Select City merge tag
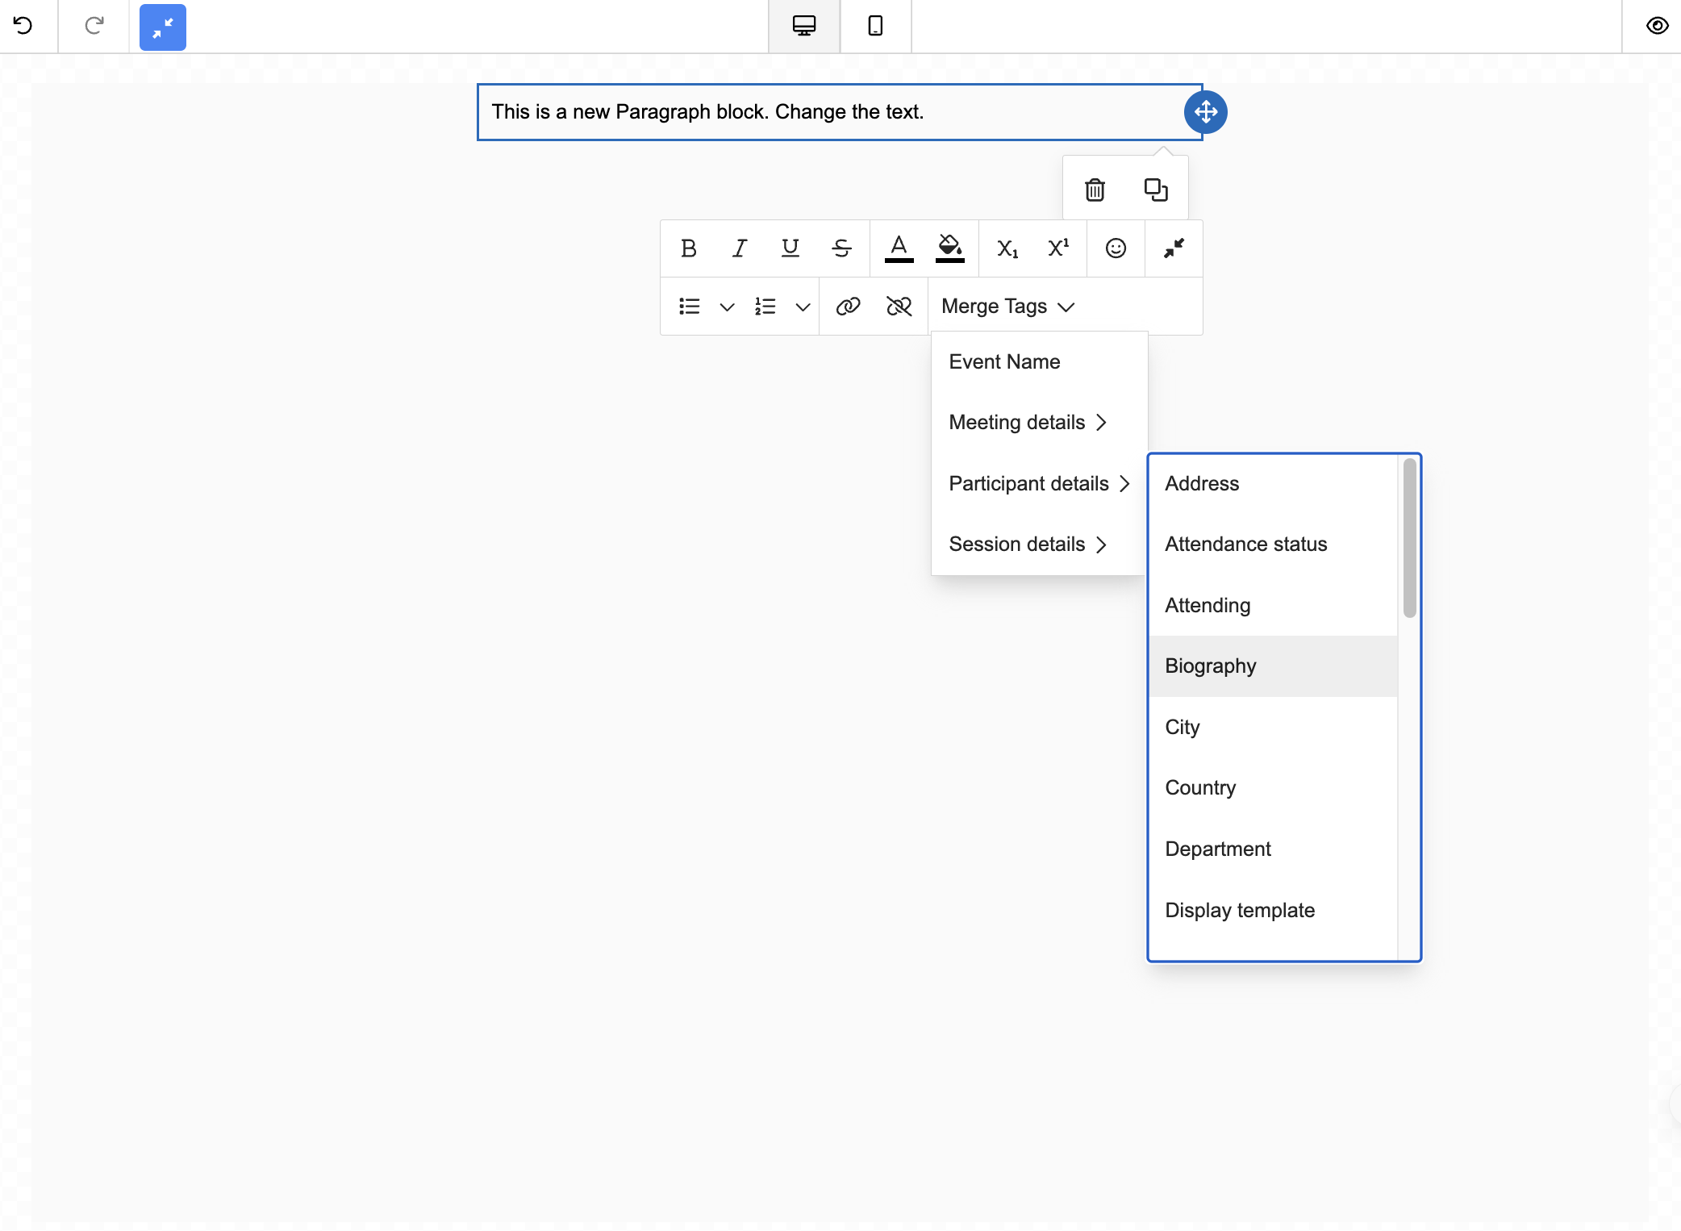Viewport: 1681px width, 1231px height. [1273, 728]
